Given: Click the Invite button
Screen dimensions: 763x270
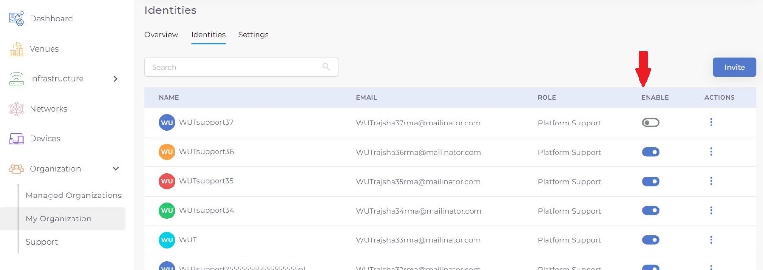Looking at the screenshot, I should (734, 67).
